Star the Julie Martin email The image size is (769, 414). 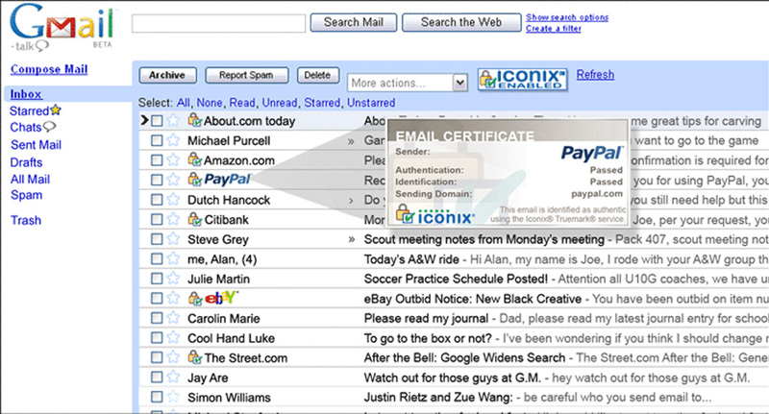(173, 279)
